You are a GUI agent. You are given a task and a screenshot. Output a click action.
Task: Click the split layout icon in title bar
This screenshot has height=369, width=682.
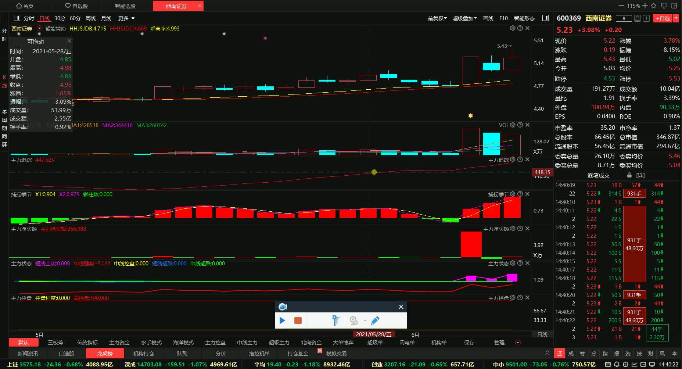pyautogui.click(x=674, y=6)
